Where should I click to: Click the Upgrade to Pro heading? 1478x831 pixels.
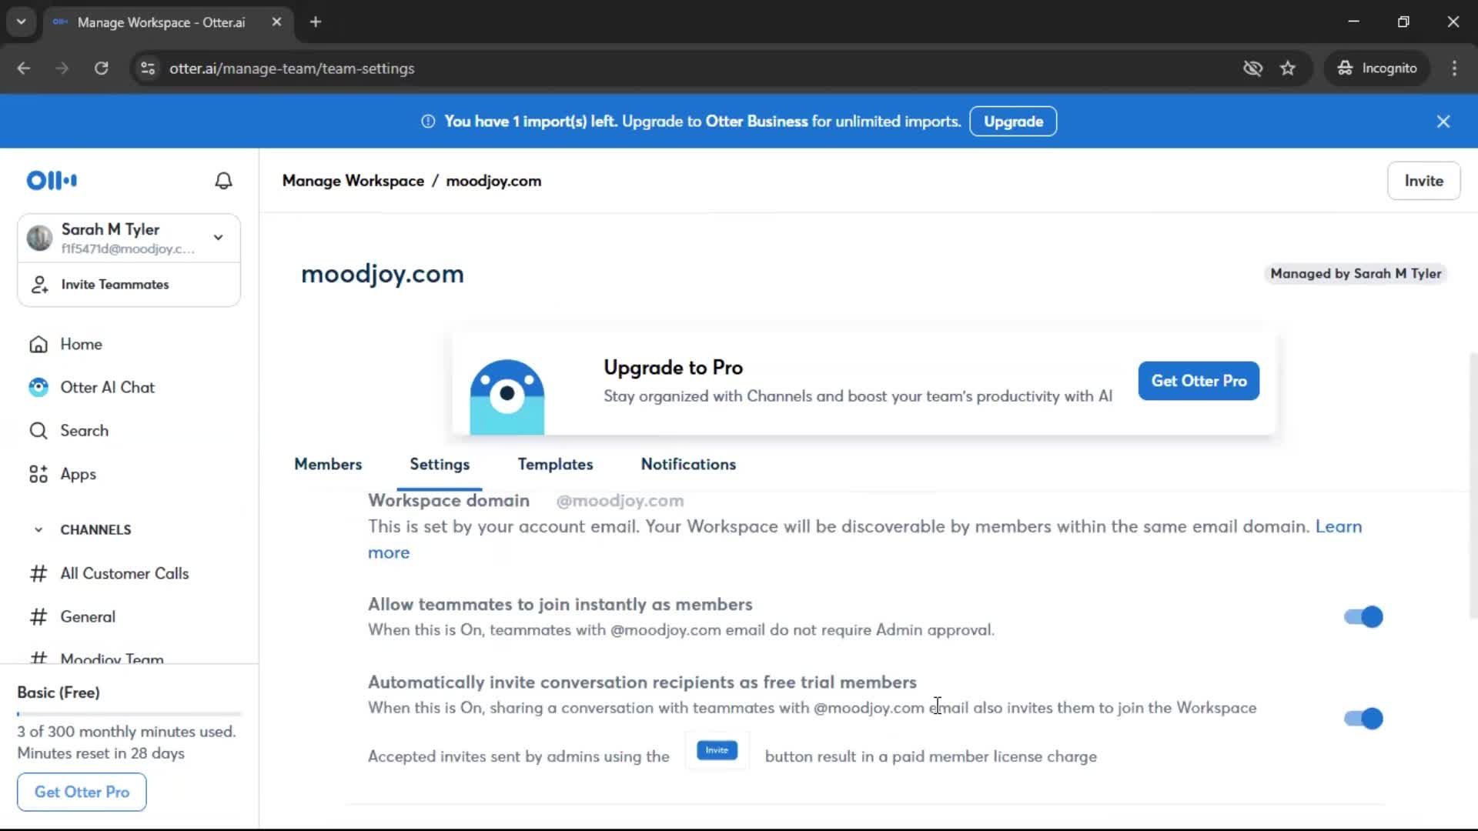pyautogui.click(x=673, y=368)
